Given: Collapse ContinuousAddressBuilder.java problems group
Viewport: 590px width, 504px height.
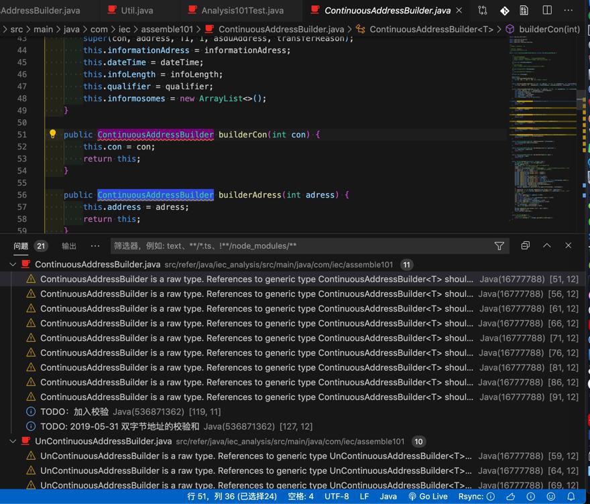Looking at the screenshot, I should [13, 265].
